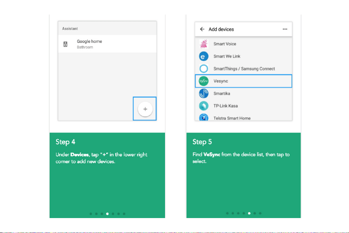The width and height of the screenshot is (349, 233).
Task: Go to last page dot in Step 5 card
Action: (x=260, y=213)
